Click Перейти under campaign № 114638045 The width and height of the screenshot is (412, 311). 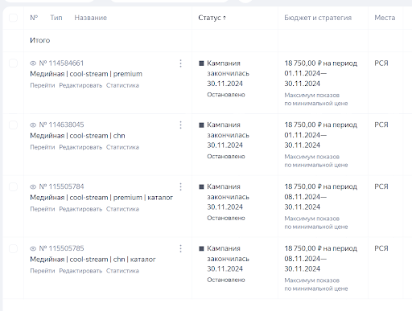coord(43,147)
